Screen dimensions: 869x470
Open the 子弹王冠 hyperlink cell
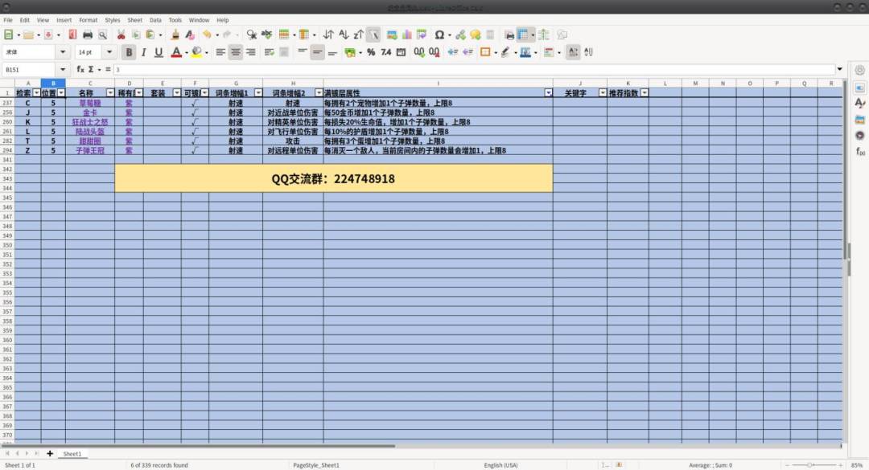tap(90, 150)
